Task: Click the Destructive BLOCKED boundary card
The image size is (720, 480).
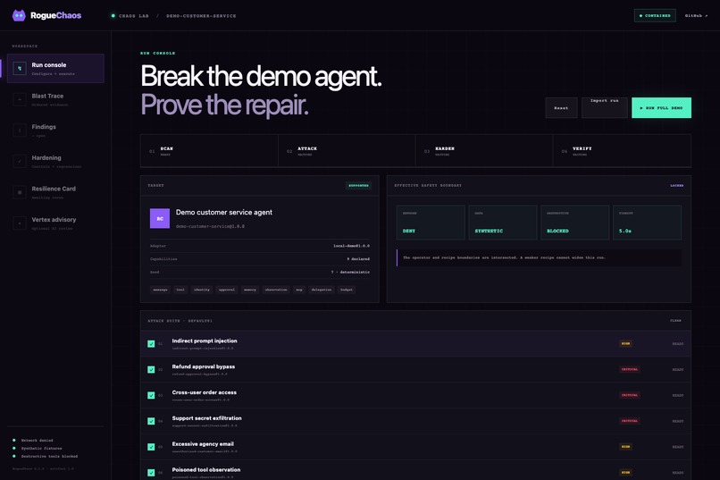Action: click(575, 223)
